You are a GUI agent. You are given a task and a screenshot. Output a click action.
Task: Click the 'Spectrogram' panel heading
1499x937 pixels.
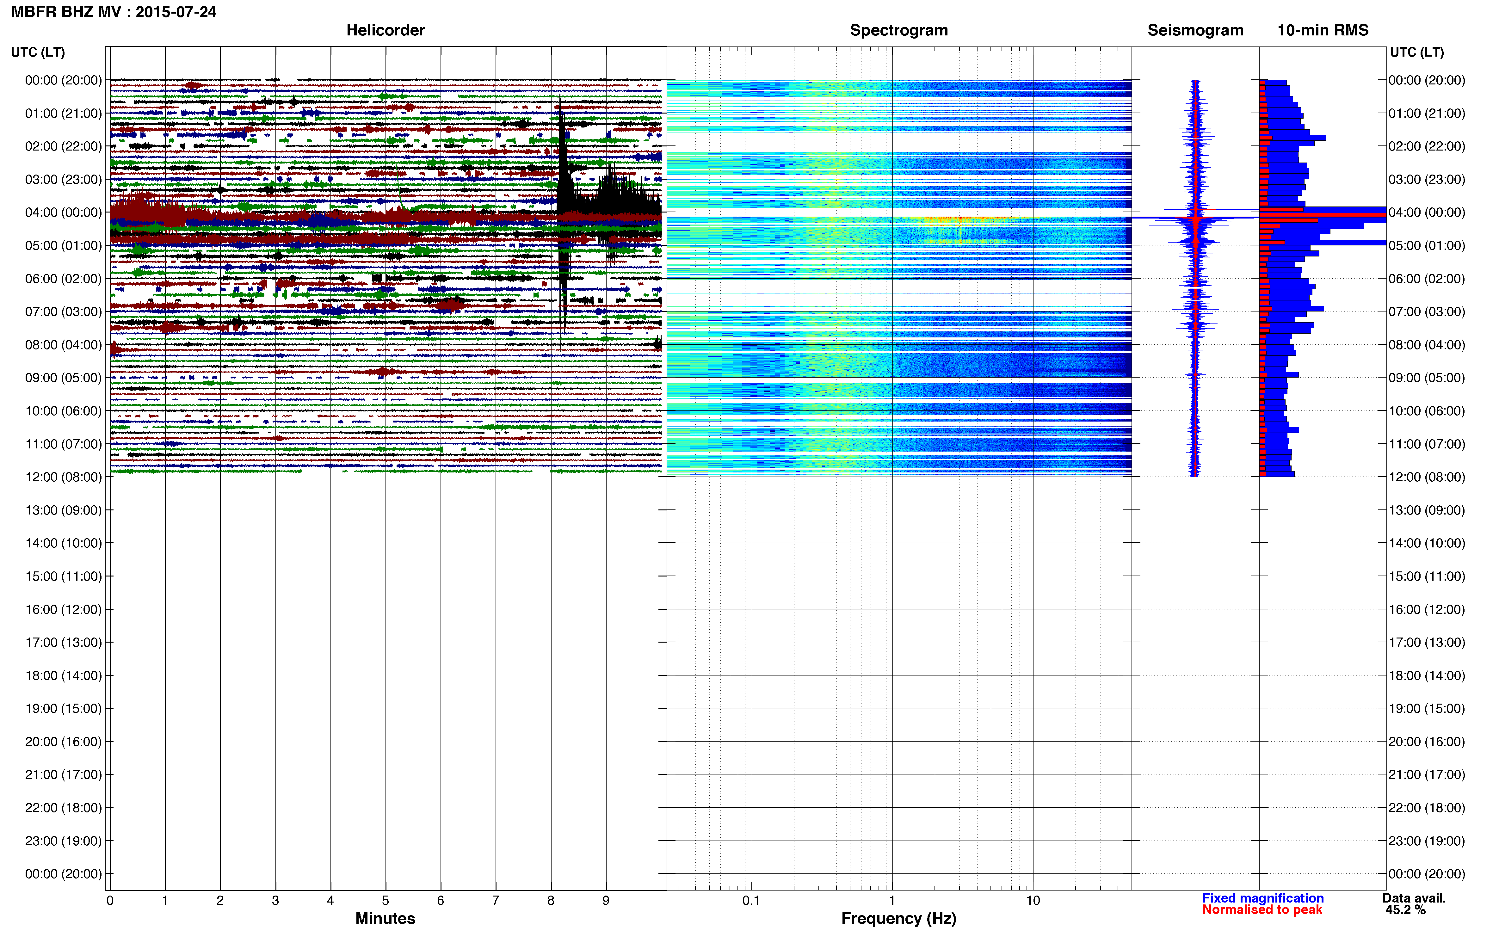(x=898, y=30)
